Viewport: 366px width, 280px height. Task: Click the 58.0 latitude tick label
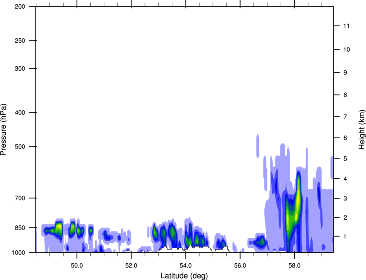click(x=295, y=266)
